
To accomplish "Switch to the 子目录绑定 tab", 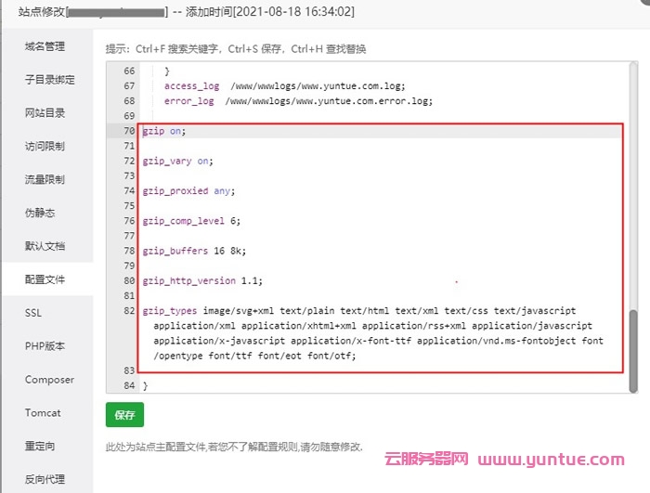I will pyautogui.click(x=49, y=80).
